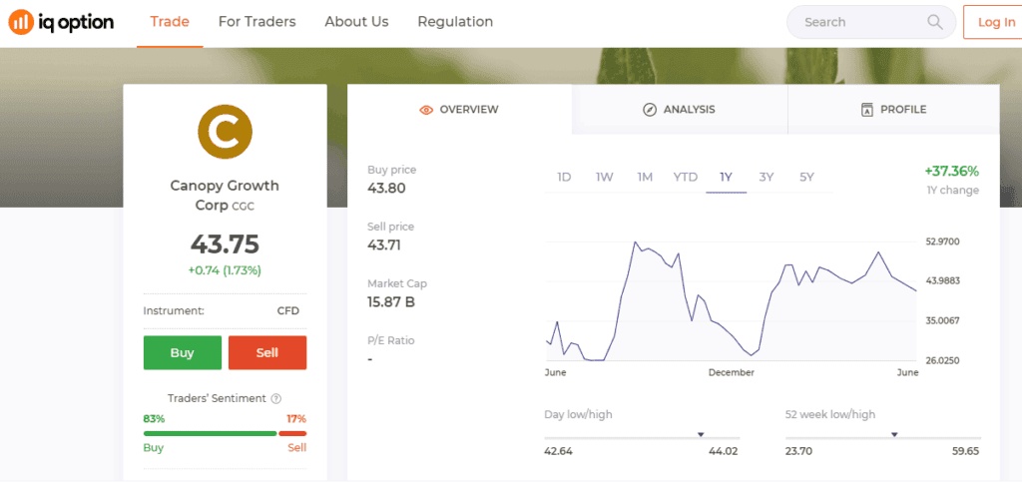The image size is (1022, 482).
Task: Click the Instrument CFD value
Action: (x=288, y=310)
